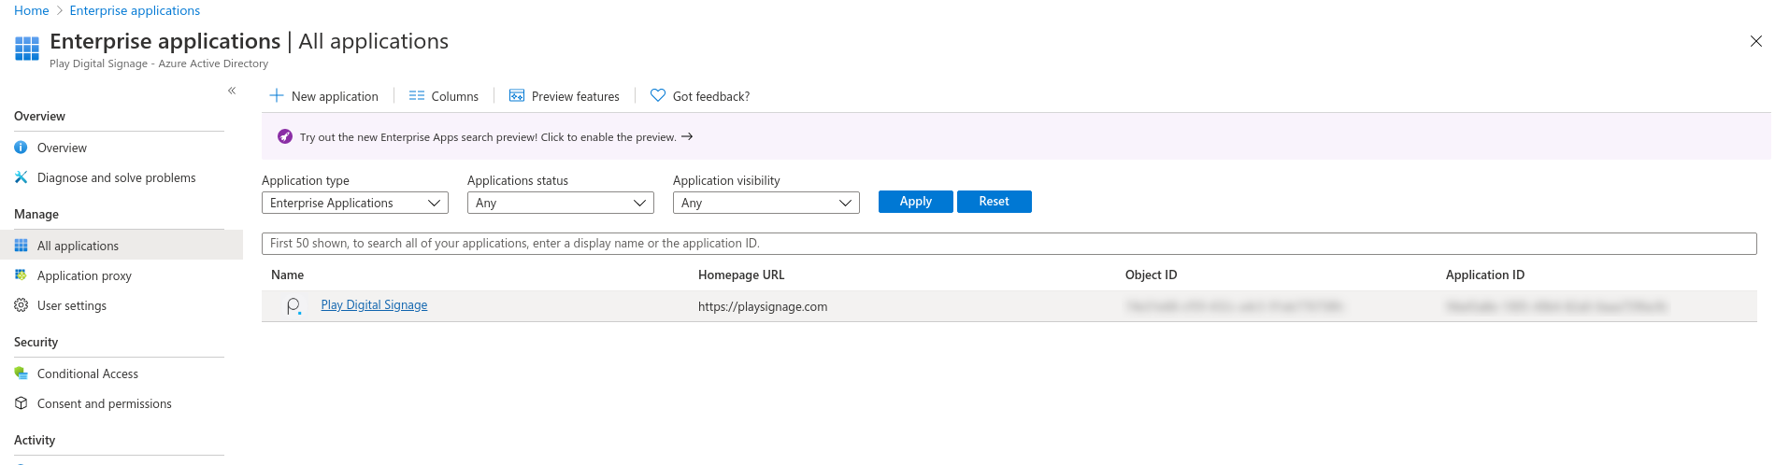
Task: Click the Application proxy icon
Action: point(21,275)
